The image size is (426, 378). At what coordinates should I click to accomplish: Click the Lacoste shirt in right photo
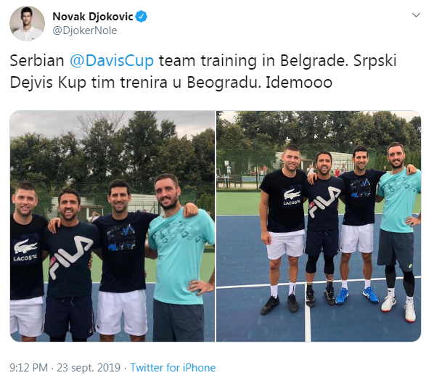point(285,200)
